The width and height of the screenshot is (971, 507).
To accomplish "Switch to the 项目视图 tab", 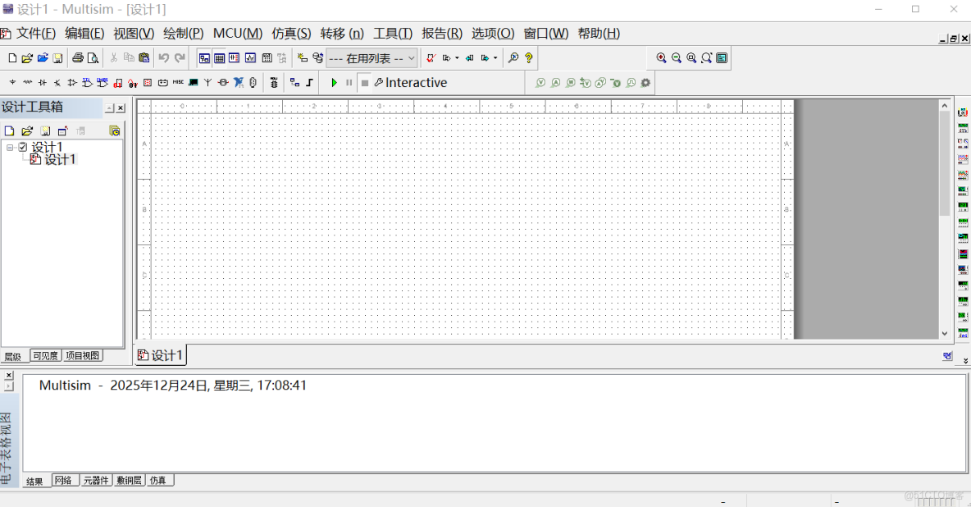I will pyautogui.click(x=82, y=356).
